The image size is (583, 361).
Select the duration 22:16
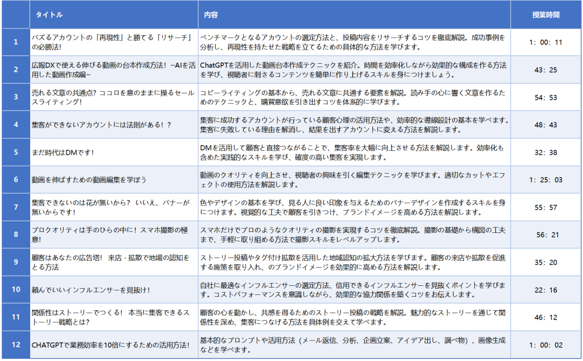coord(545,290)
